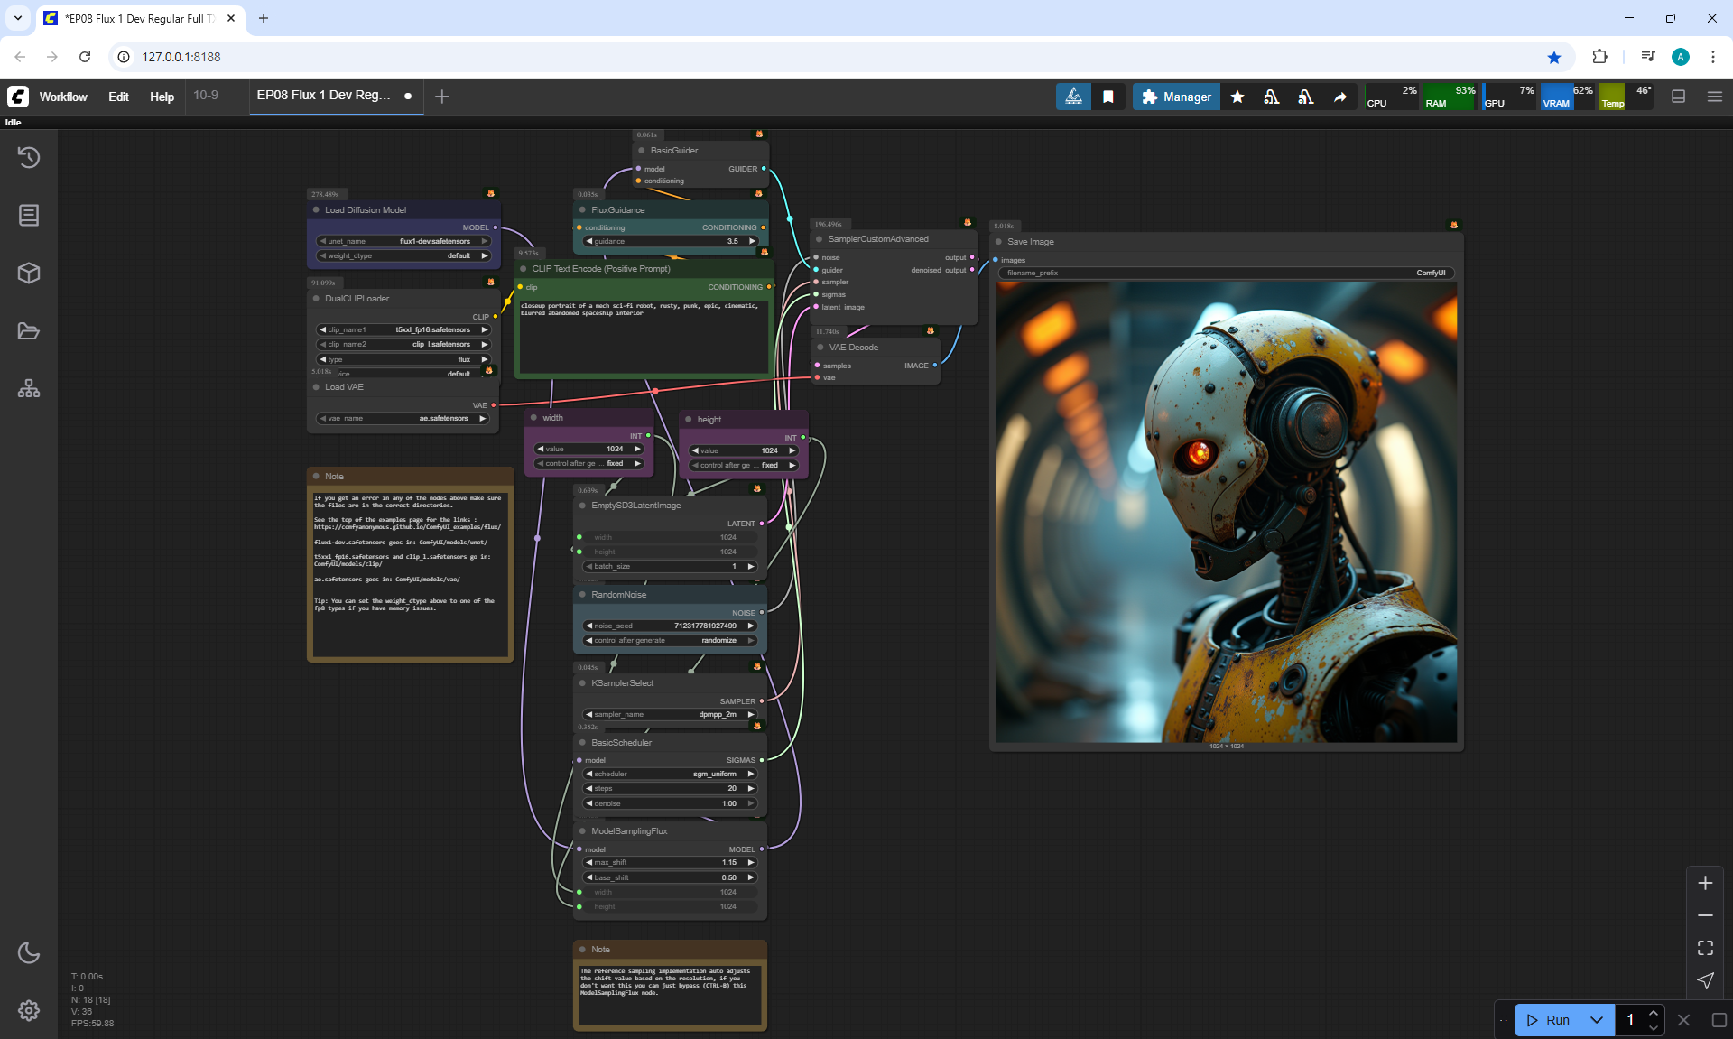Open the Run button dropdown arrow
The image size is (1733, 1039).
[1597, 1020]
